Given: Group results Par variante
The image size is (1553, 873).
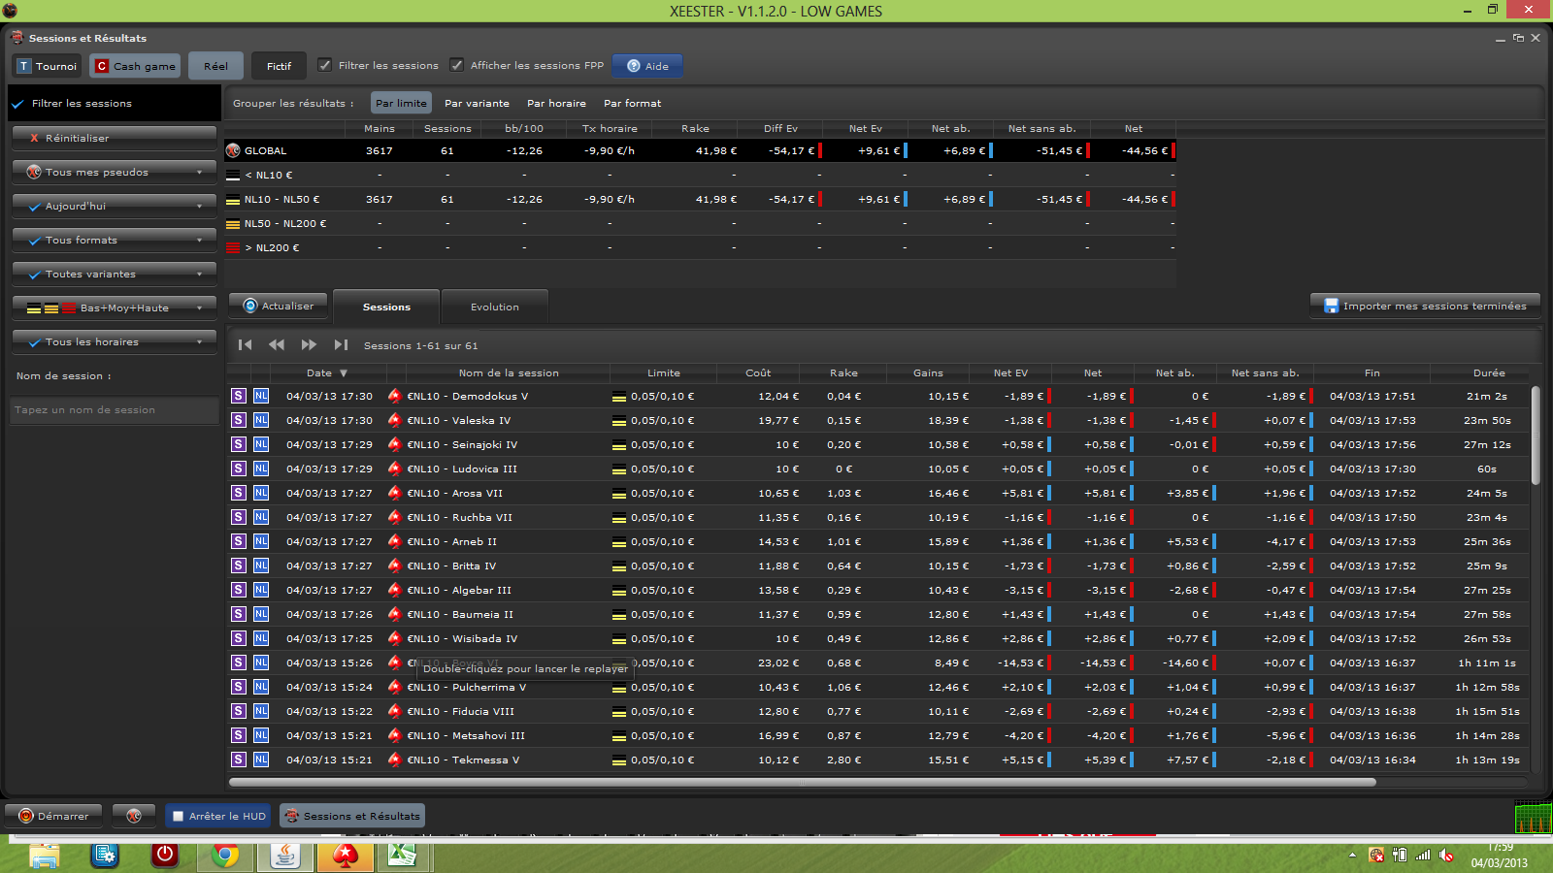Looking at the screenshot, I should [477, 103].
